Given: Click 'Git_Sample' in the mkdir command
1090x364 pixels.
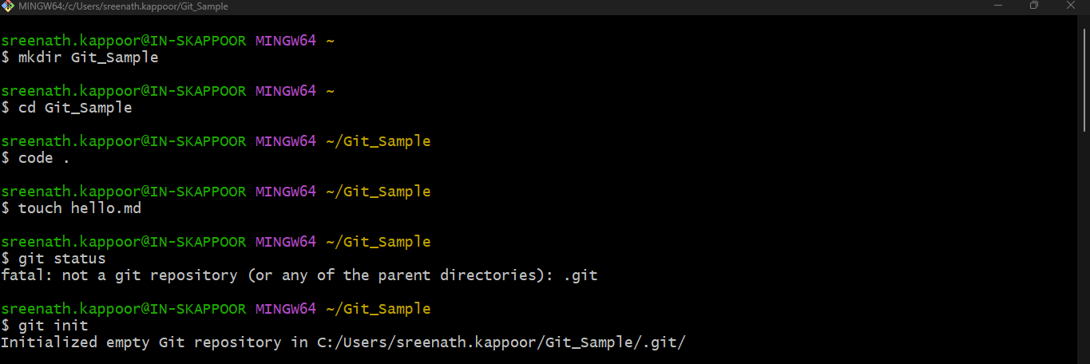Looking at the screenshot, I should pyautogui.click(x=115, y=57).
